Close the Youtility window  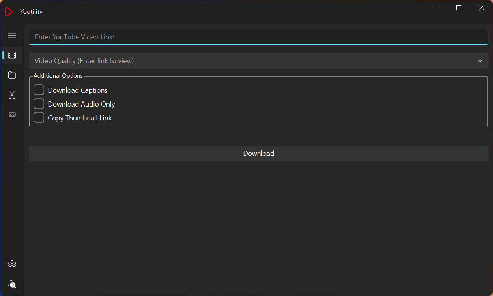click(x=481, y=8)
